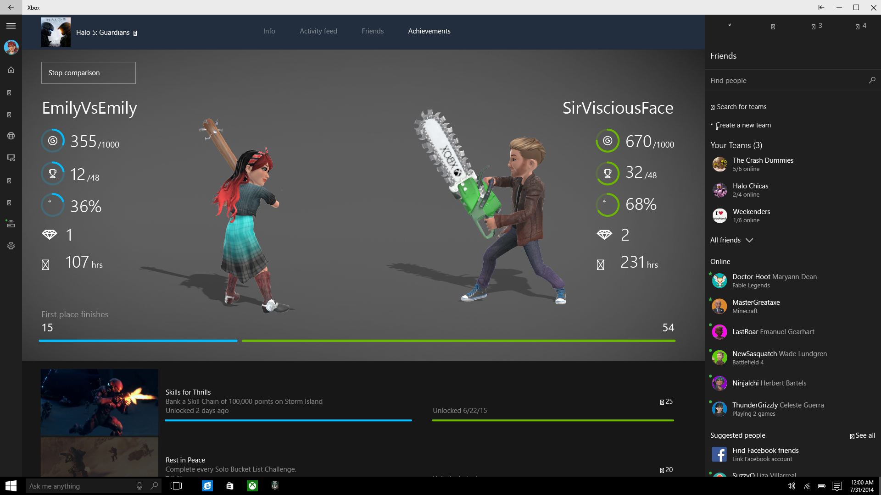Click the back arrow in title bar

[11, 7]
